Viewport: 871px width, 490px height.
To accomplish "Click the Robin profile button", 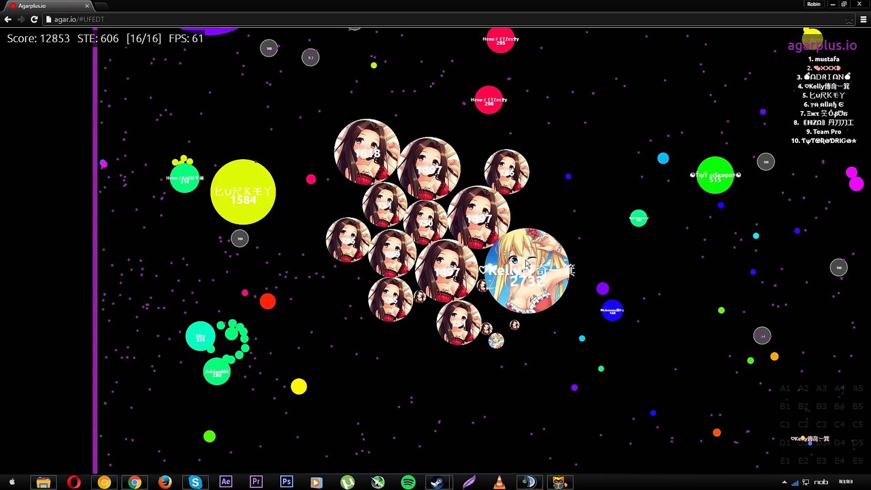I will 814,4.
